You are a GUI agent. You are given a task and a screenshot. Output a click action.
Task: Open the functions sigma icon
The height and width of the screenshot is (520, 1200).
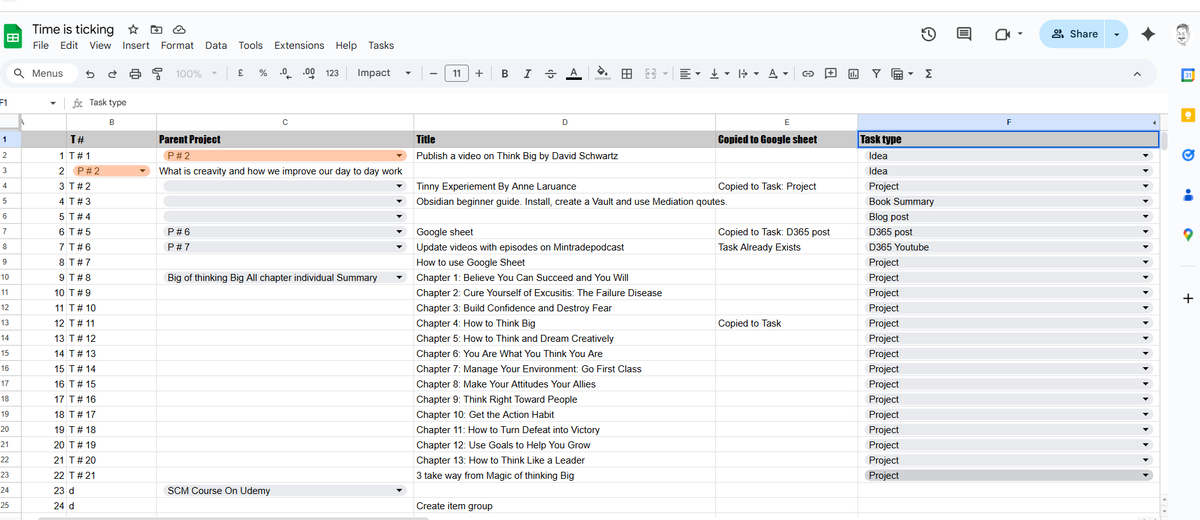(928, 74)
